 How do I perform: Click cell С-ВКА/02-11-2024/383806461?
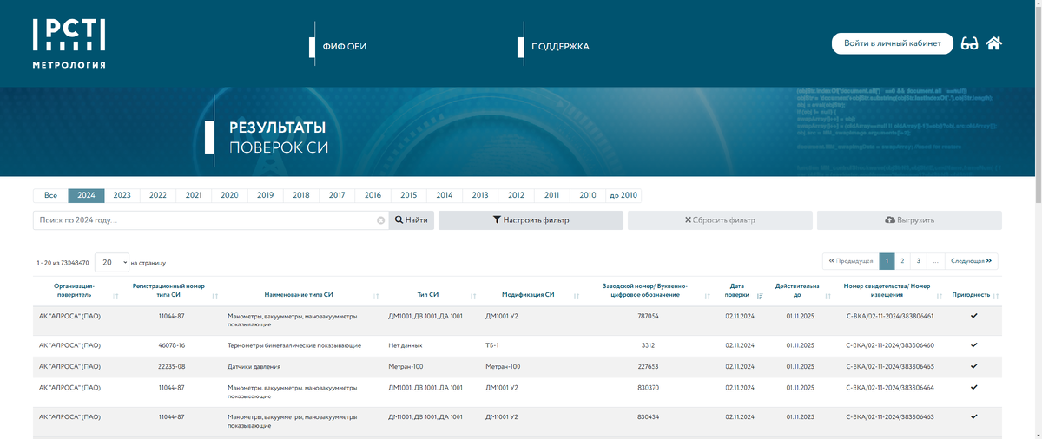click(x=889, y=317)
